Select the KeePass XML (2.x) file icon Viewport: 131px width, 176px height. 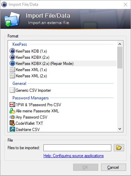tap(12, 76)
